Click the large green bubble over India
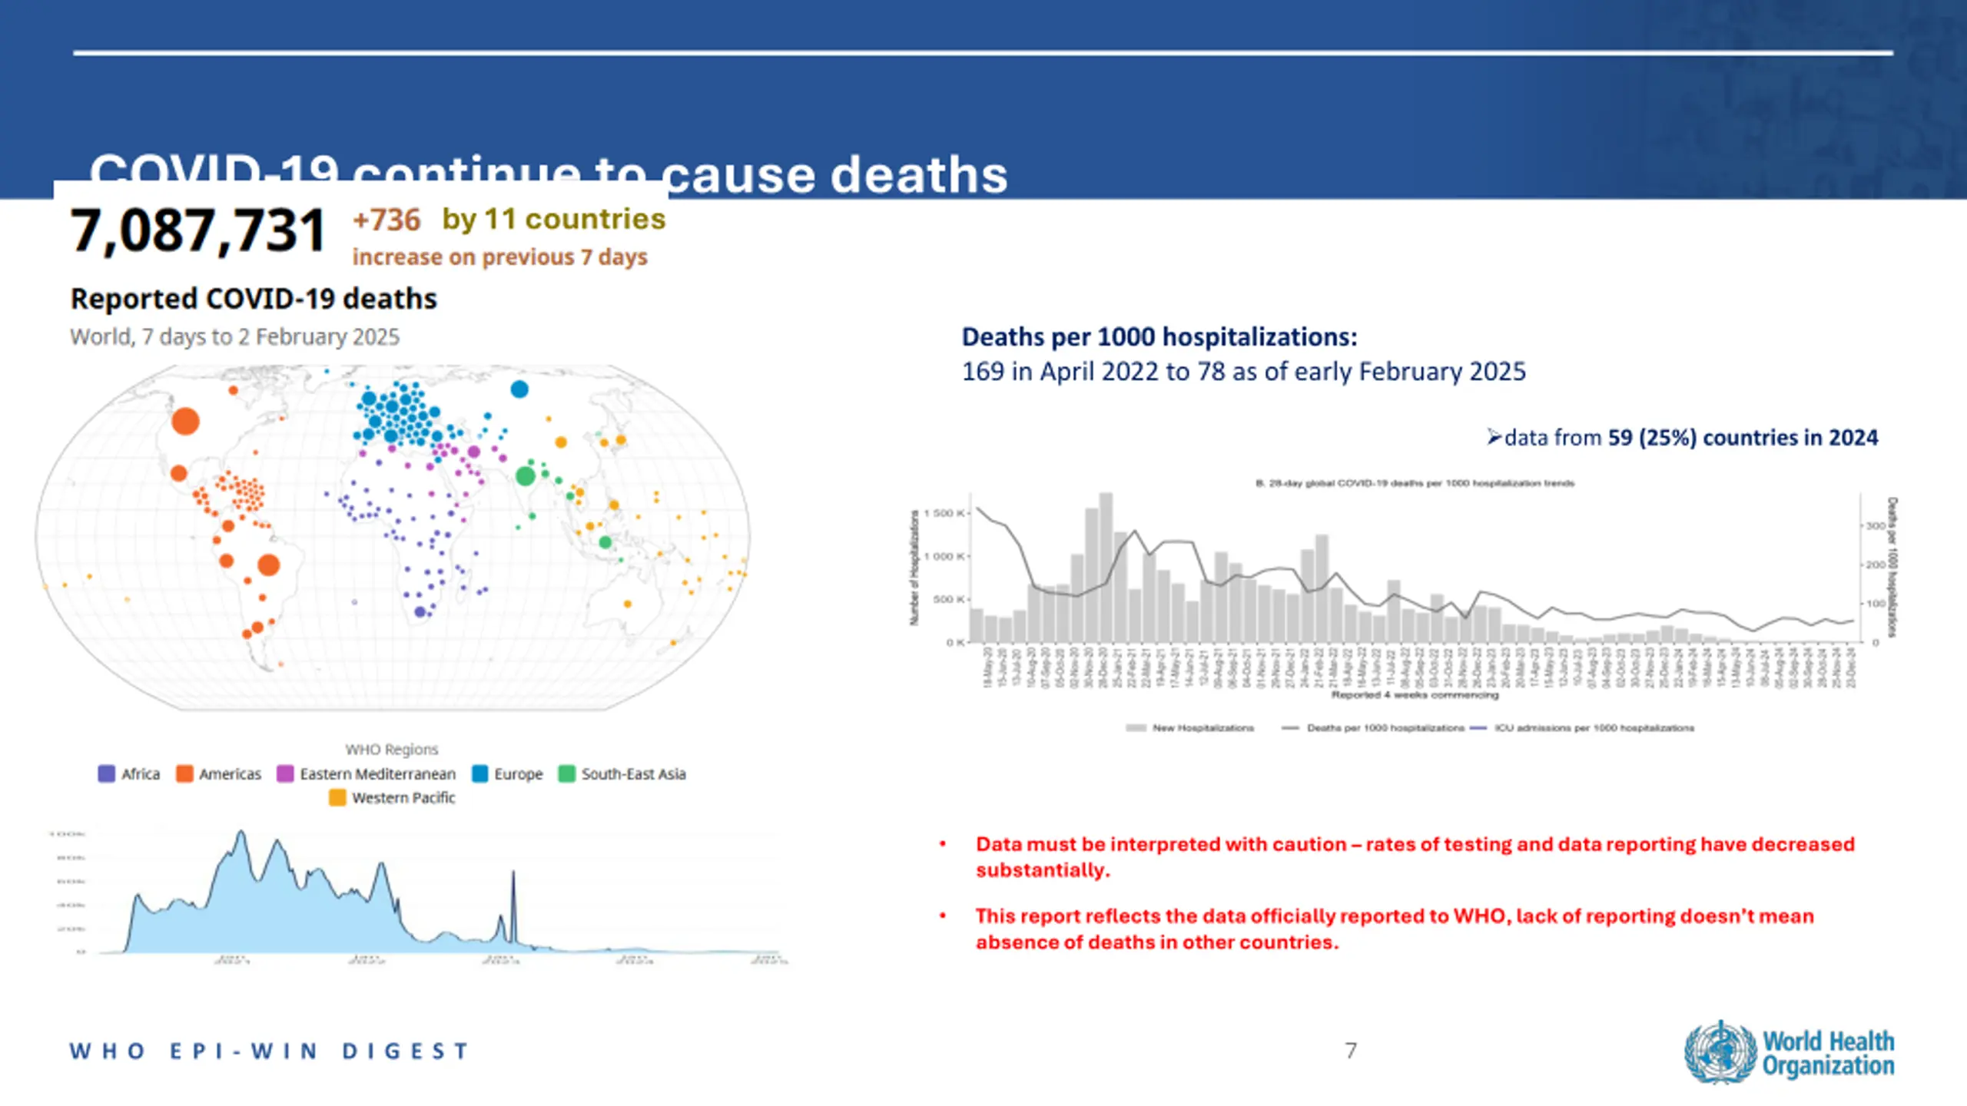Viewport: 1967px width, 1106px height. click(x=526, y=476)
